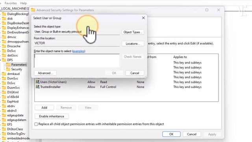Screen dimensions: 252x142
Task: Click the folder icon beside dmvsc
Action: (4, 37)
